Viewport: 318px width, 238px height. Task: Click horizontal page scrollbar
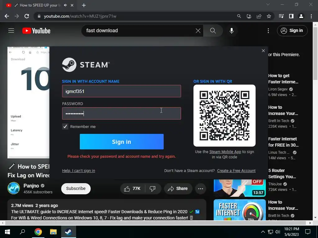click(155, 223)
